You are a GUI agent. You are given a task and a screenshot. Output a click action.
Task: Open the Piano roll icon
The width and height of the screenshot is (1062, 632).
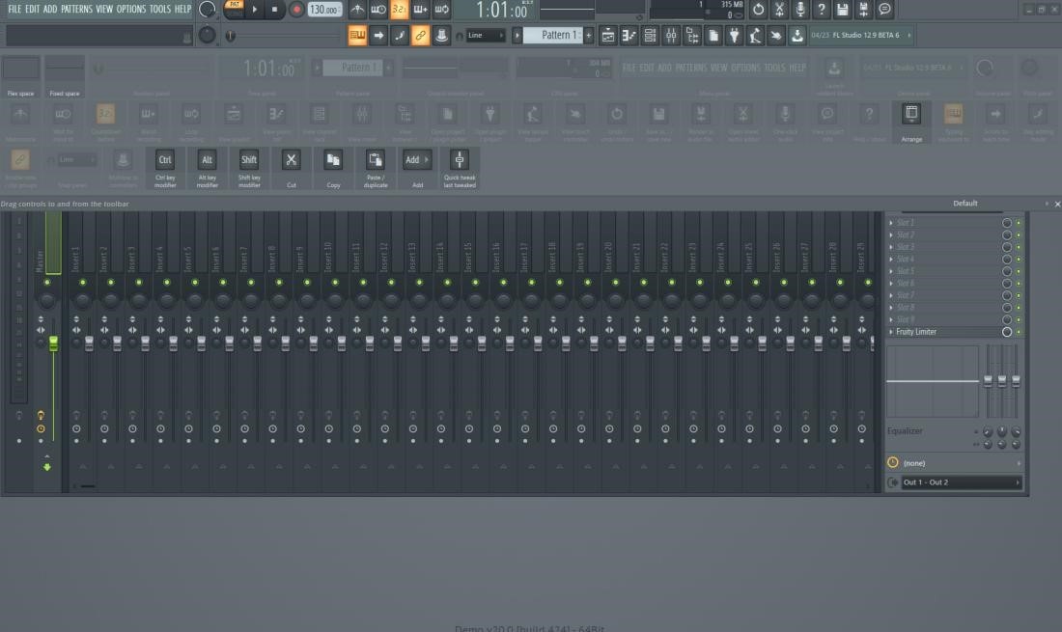(627, 34)
